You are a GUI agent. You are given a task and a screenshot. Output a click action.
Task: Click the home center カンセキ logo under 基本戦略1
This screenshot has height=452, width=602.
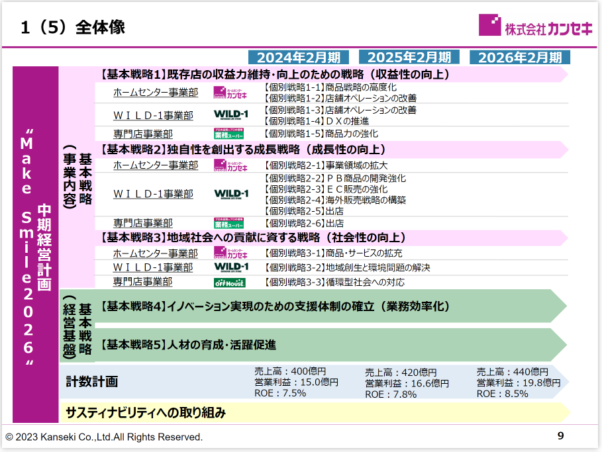[x=230, y=92]
